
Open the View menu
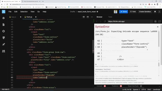point(32,12)
